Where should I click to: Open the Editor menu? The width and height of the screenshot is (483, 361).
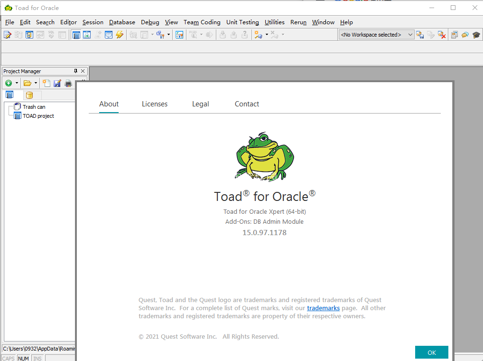(x=68, y=22)
